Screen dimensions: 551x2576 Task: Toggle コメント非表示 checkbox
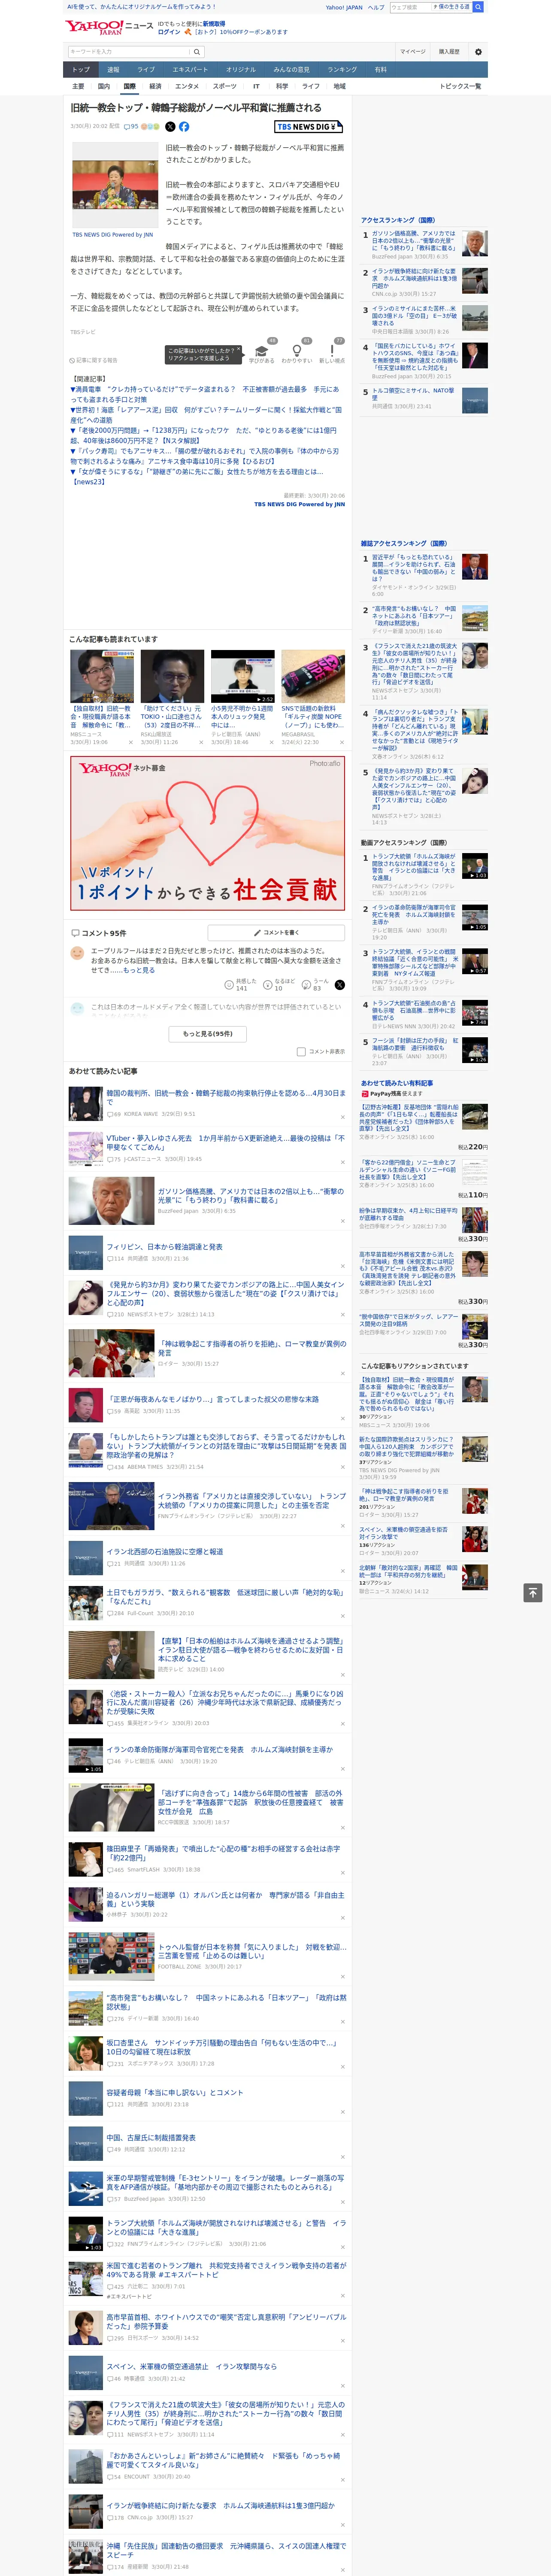click(x=301, y=1052)
